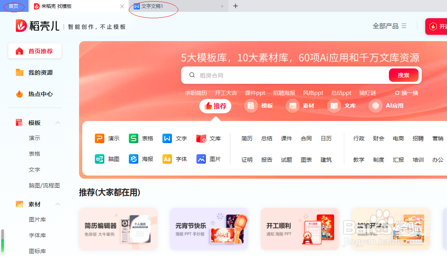Open the 稻壳儿 logo homepage

click(37, 26)
